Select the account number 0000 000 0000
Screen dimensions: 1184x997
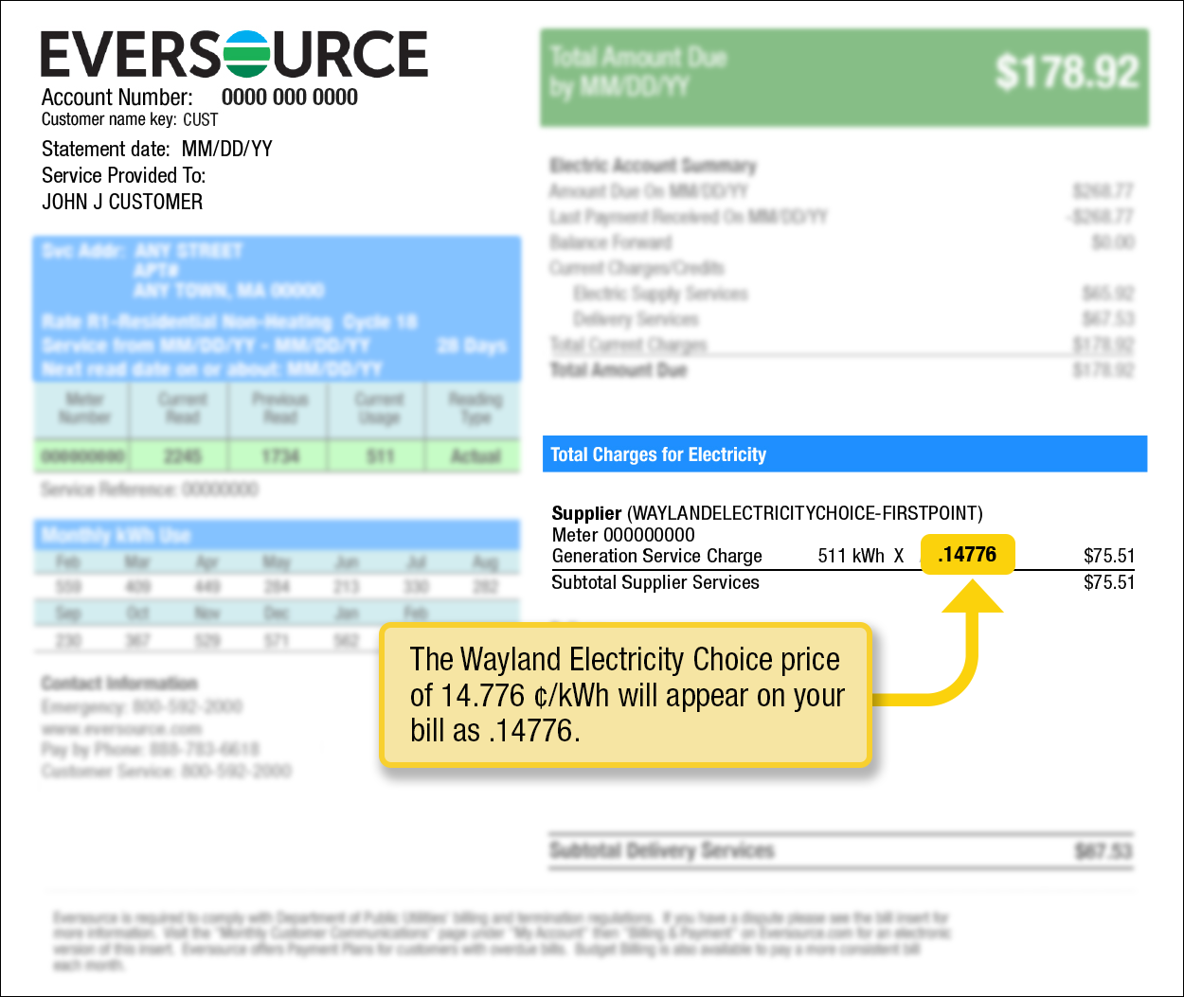coord(290,98)
